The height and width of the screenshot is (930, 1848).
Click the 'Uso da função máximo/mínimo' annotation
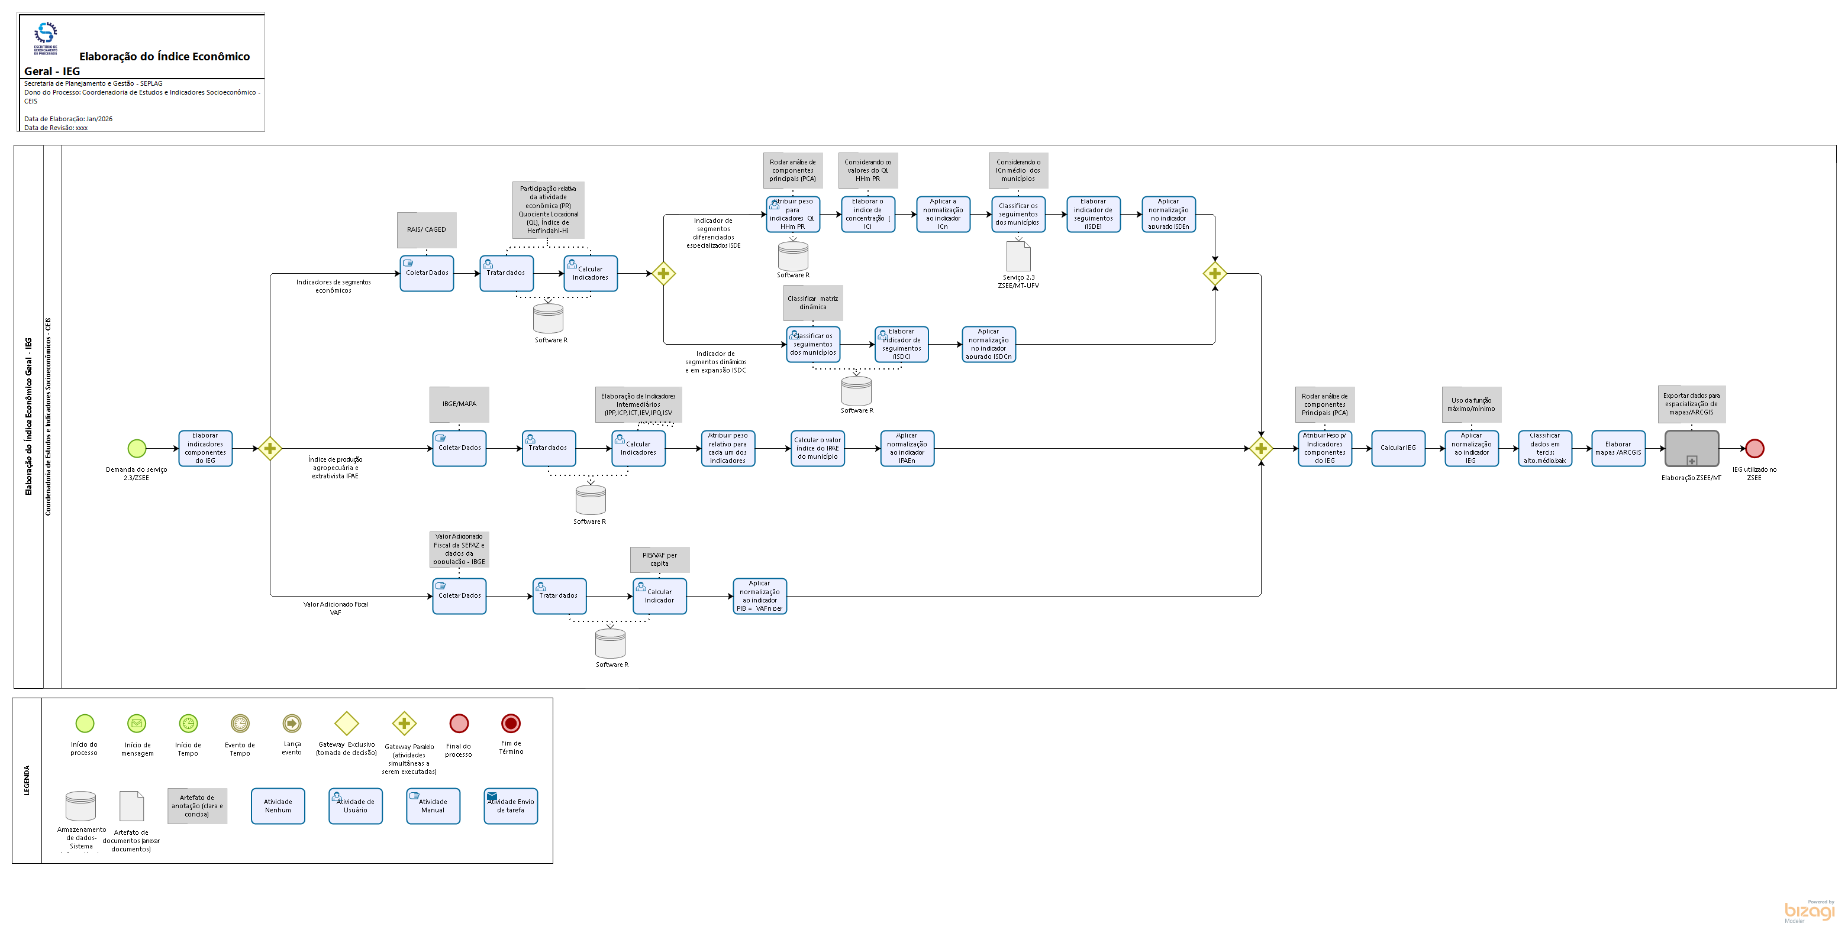tap(1472, 404)
